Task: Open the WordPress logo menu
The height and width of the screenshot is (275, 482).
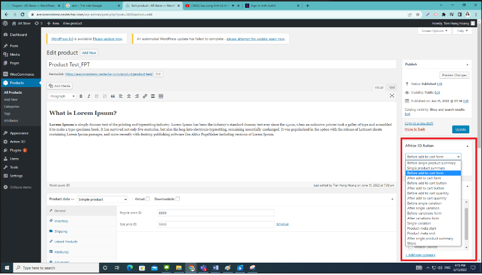Action: (5, 23)
